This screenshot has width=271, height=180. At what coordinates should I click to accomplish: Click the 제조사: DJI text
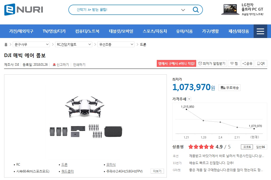click(x=12, y=65)
